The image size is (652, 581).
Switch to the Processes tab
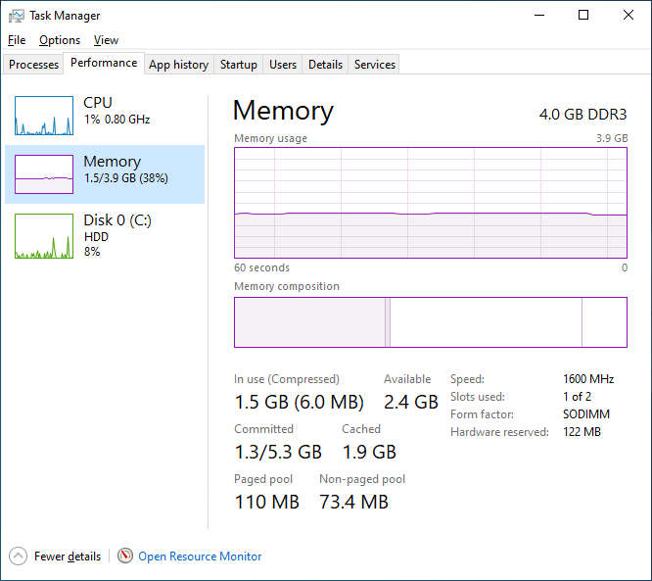pyautogui.click(x=34, y=65)
